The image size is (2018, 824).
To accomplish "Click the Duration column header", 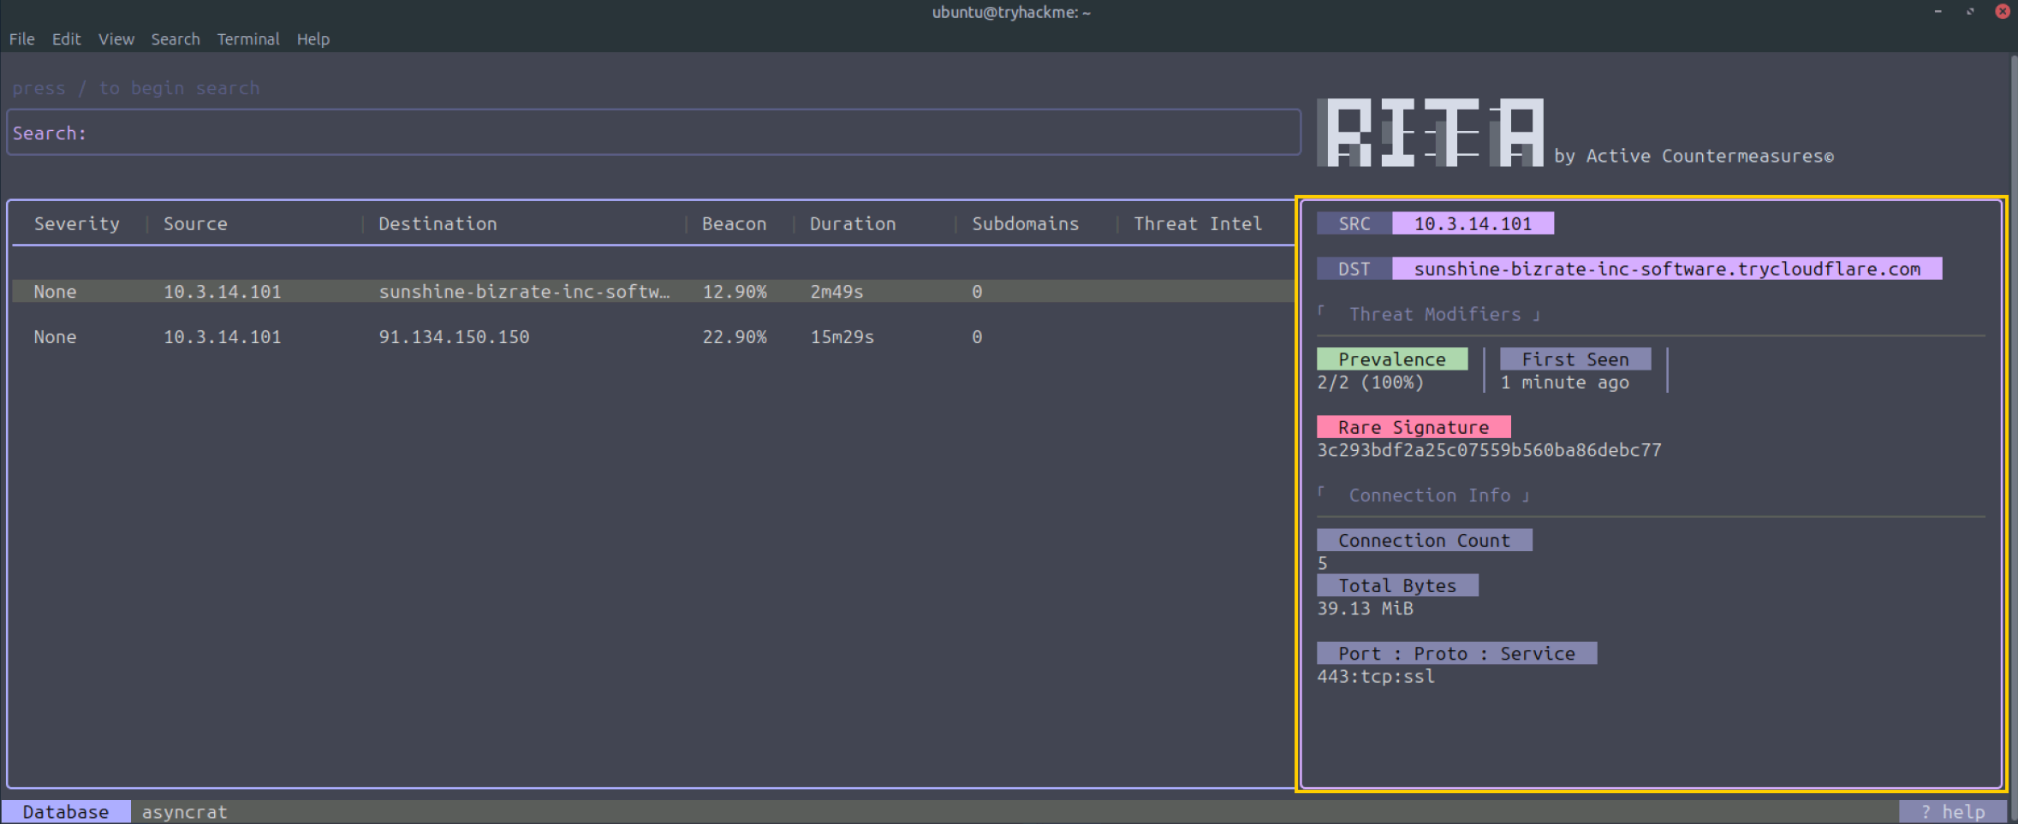I will coord(852,224).
